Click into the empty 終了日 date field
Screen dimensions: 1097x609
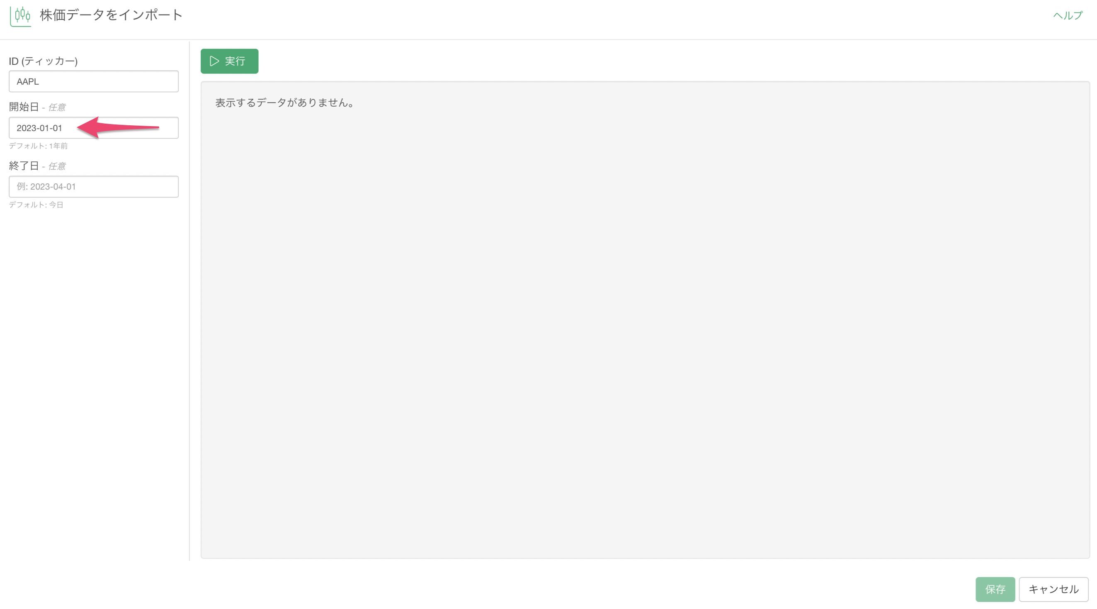coord(94,187)
